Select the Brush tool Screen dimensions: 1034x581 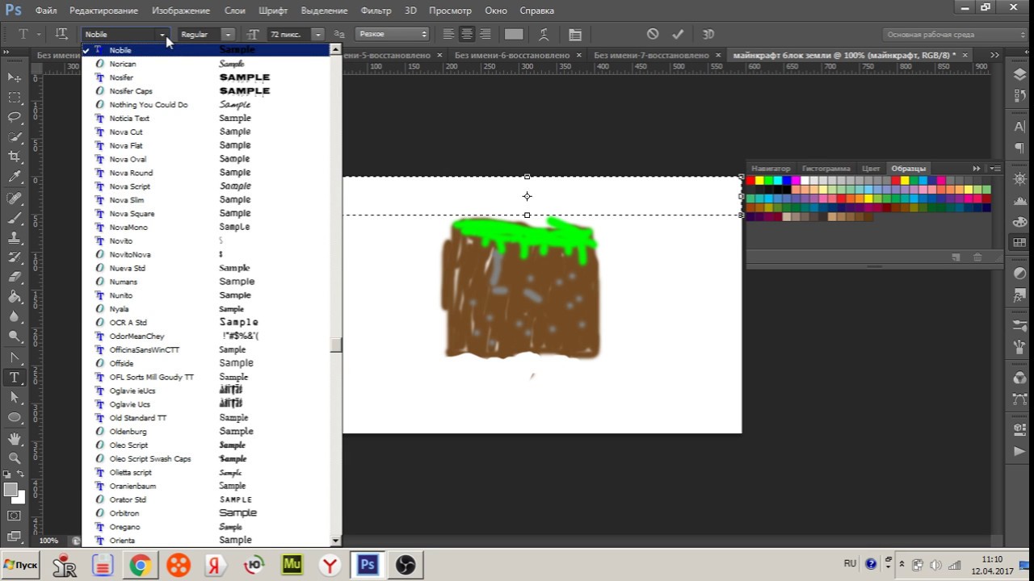click(x=15, y=218)
